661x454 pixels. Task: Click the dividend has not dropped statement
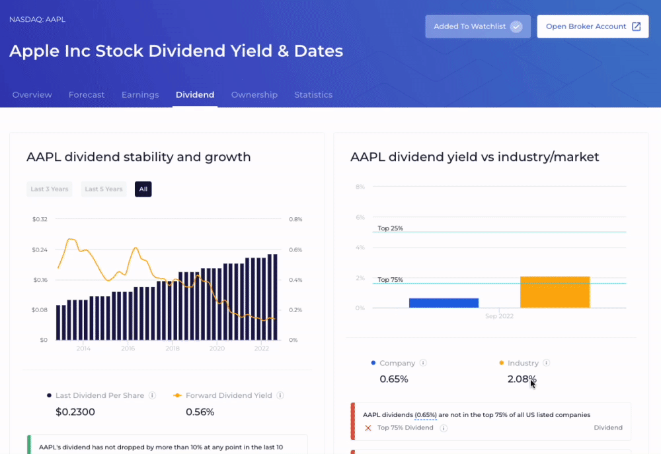coord(161,447)
